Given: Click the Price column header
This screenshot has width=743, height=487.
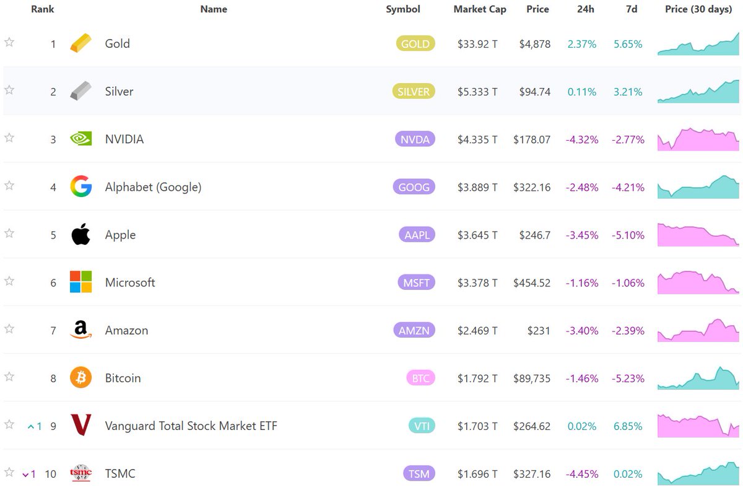Looking at the screenshot, I should click(537, 9).
